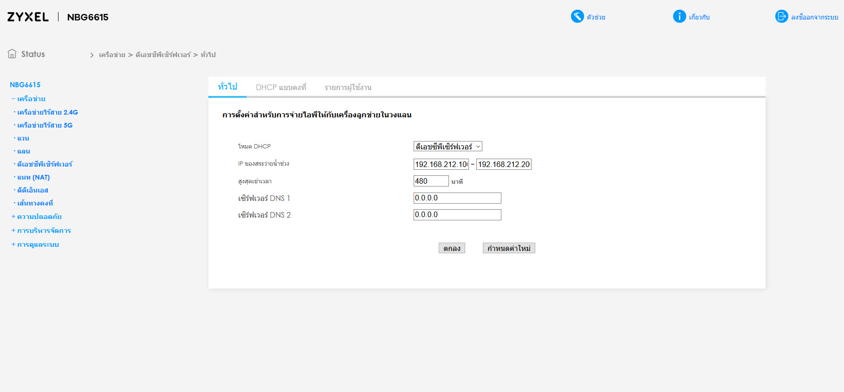The height and width of the screenshot is (392, 844).
Task: Click the Status home icon
Action: 12,54
